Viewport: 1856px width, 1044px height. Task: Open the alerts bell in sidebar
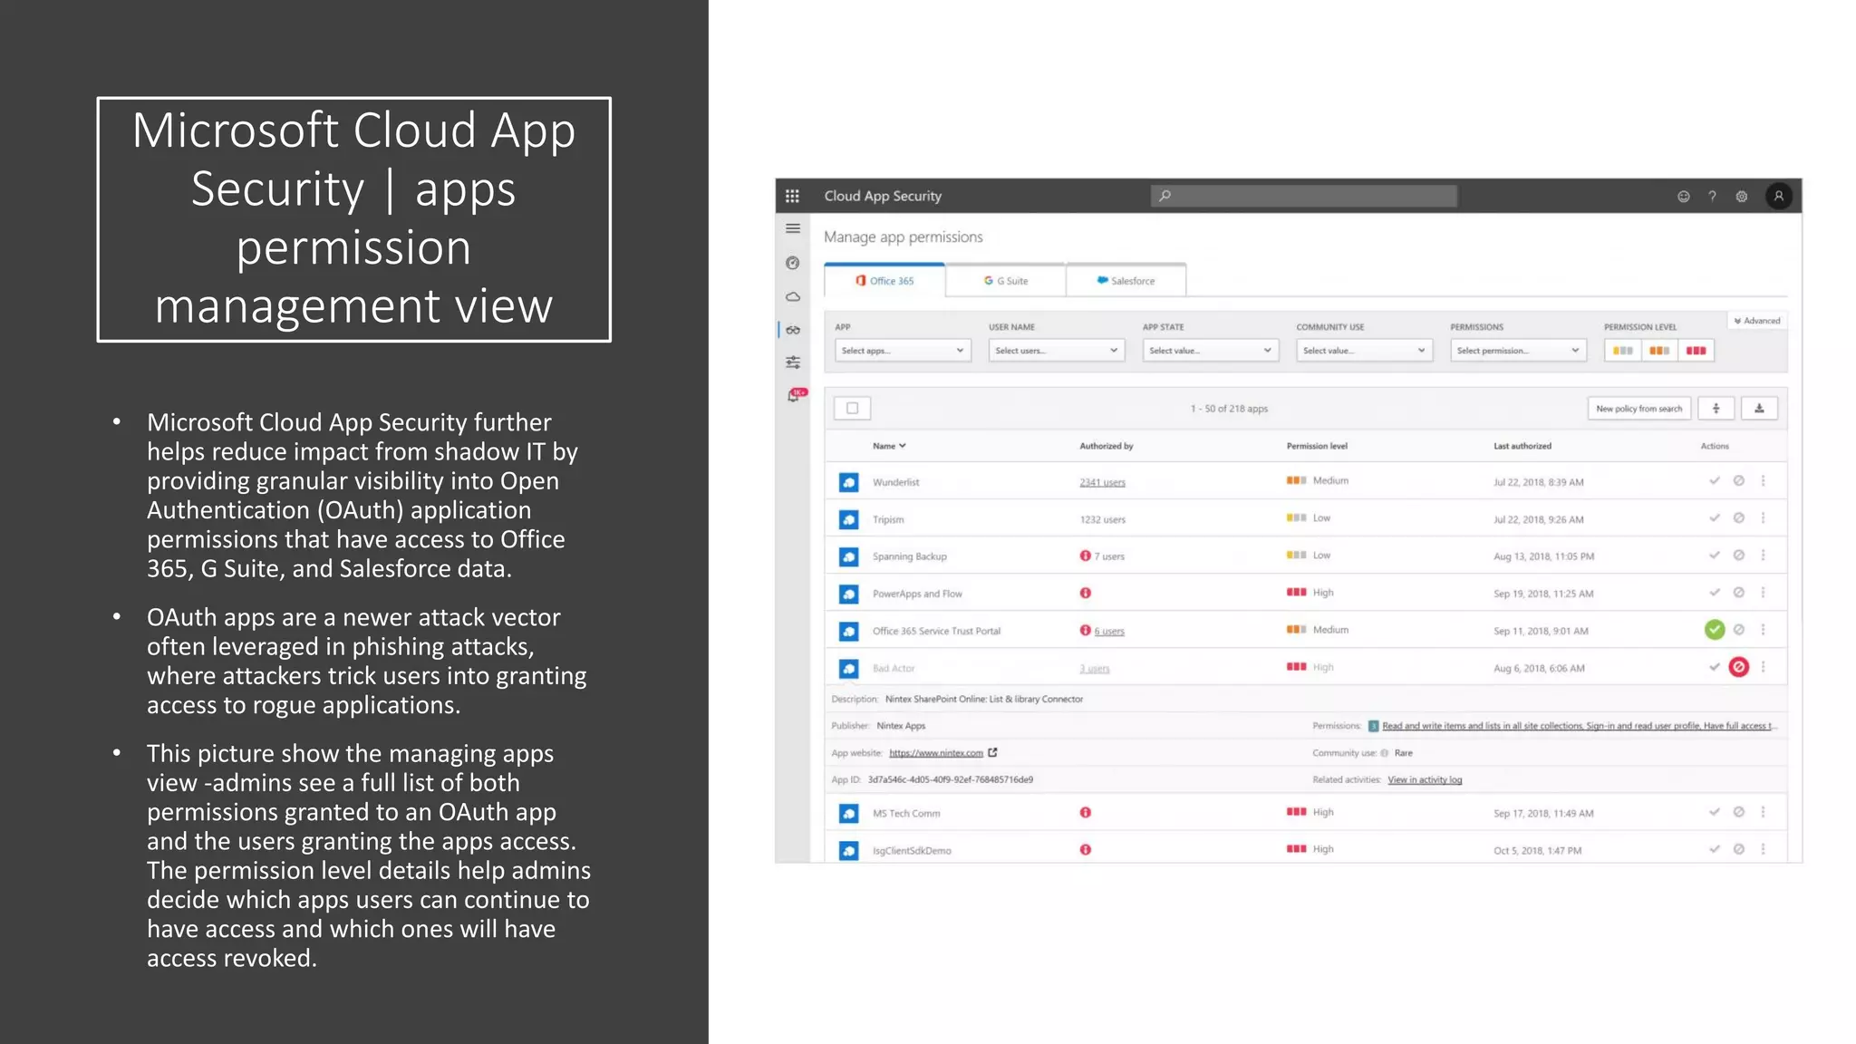pos(794,396)
